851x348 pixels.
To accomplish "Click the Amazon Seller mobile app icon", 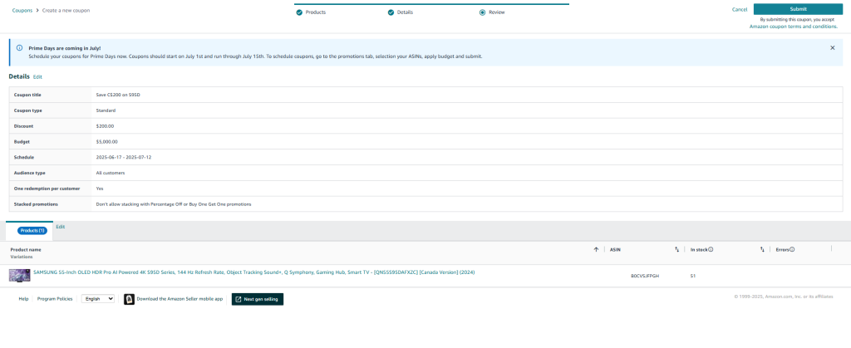I will [129, 299].
